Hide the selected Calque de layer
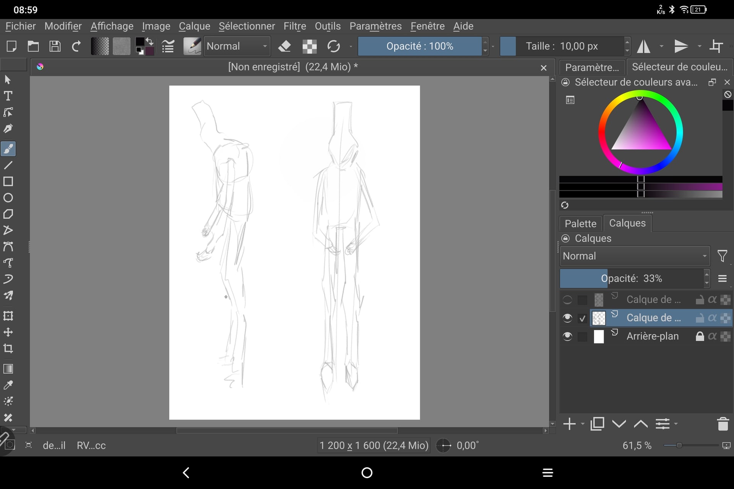734x489 pixels. click(567, 318)
